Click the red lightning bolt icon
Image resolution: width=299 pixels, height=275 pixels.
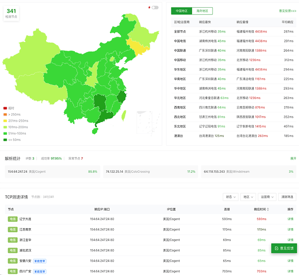[x=149, y=8]
